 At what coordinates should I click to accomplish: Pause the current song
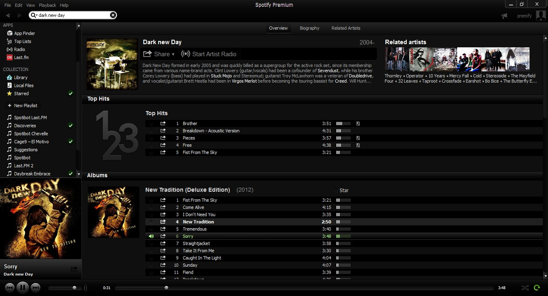point(23,287)
